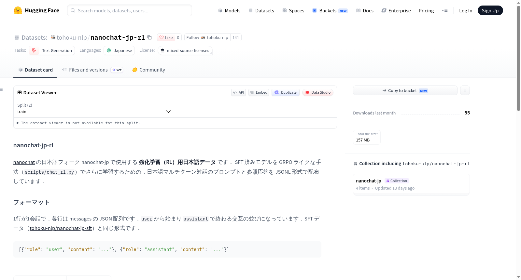The image size is (521, 280).
Task: Open the nanochat link in the description
Action: (x=24, y=162)
